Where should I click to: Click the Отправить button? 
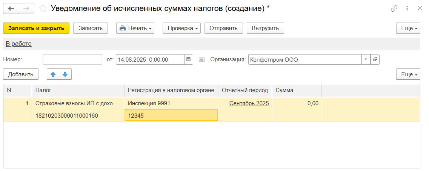click(223, 28)
